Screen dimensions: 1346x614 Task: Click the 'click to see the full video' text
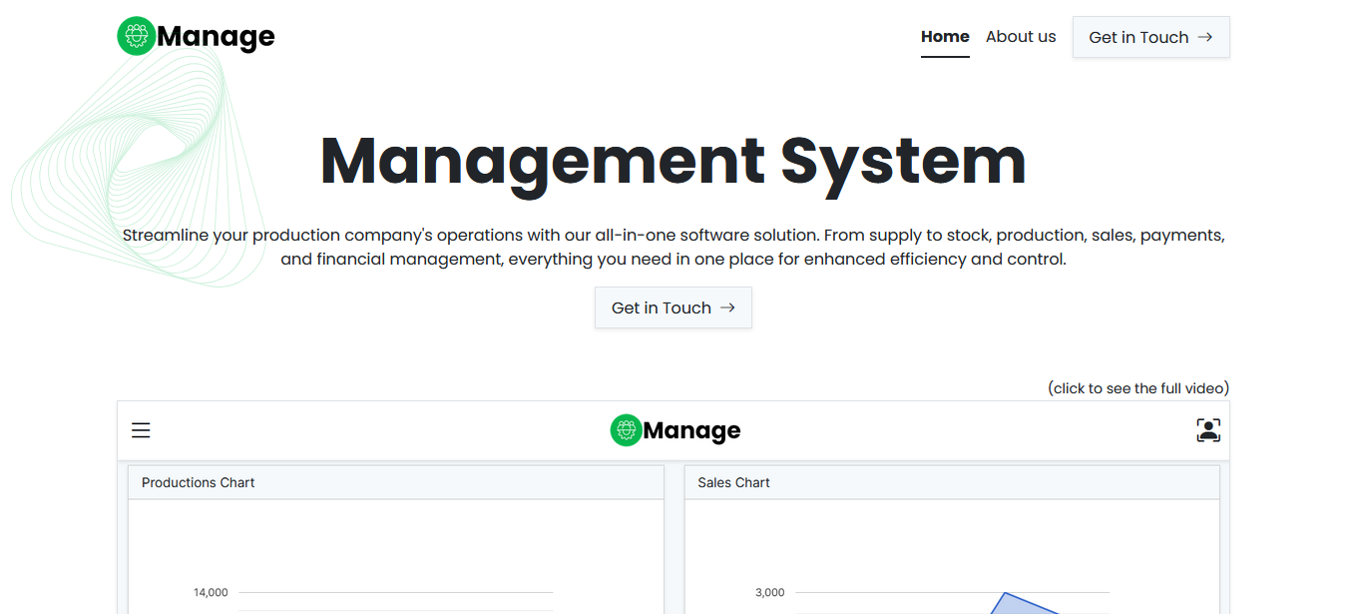1138,388
